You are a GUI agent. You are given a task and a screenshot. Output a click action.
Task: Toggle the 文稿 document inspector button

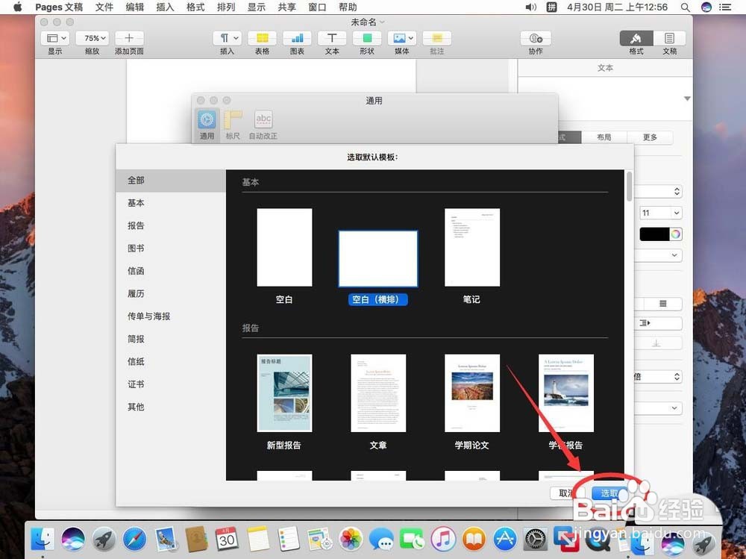669,38
